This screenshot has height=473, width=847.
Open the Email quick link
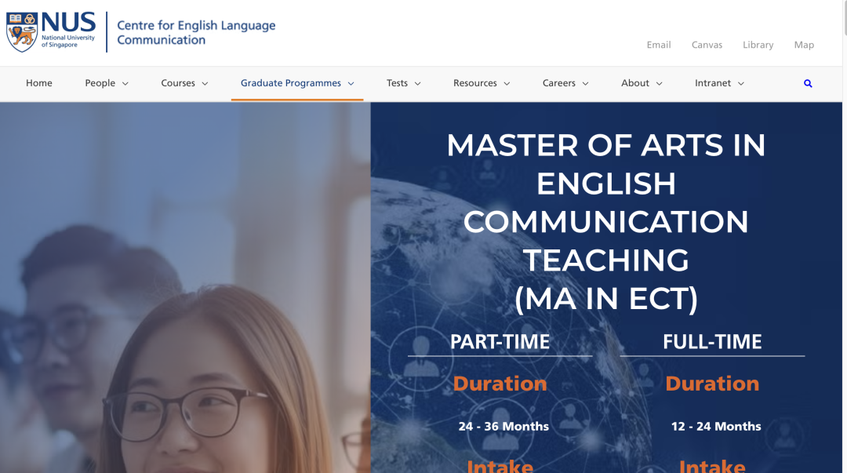[659, 45]
